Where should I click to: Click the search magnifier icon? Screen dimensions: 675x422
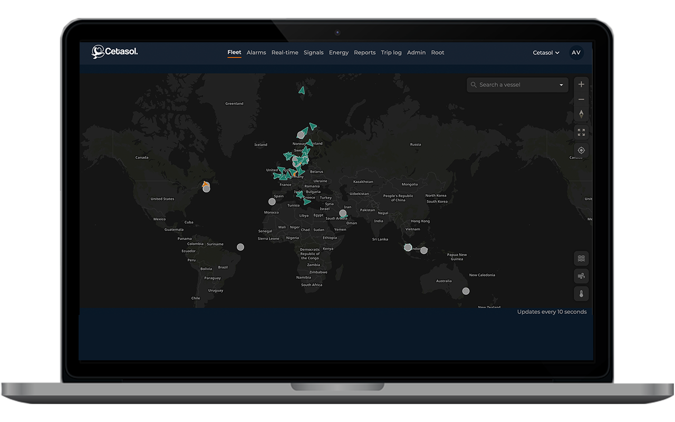tap(474, 85)
